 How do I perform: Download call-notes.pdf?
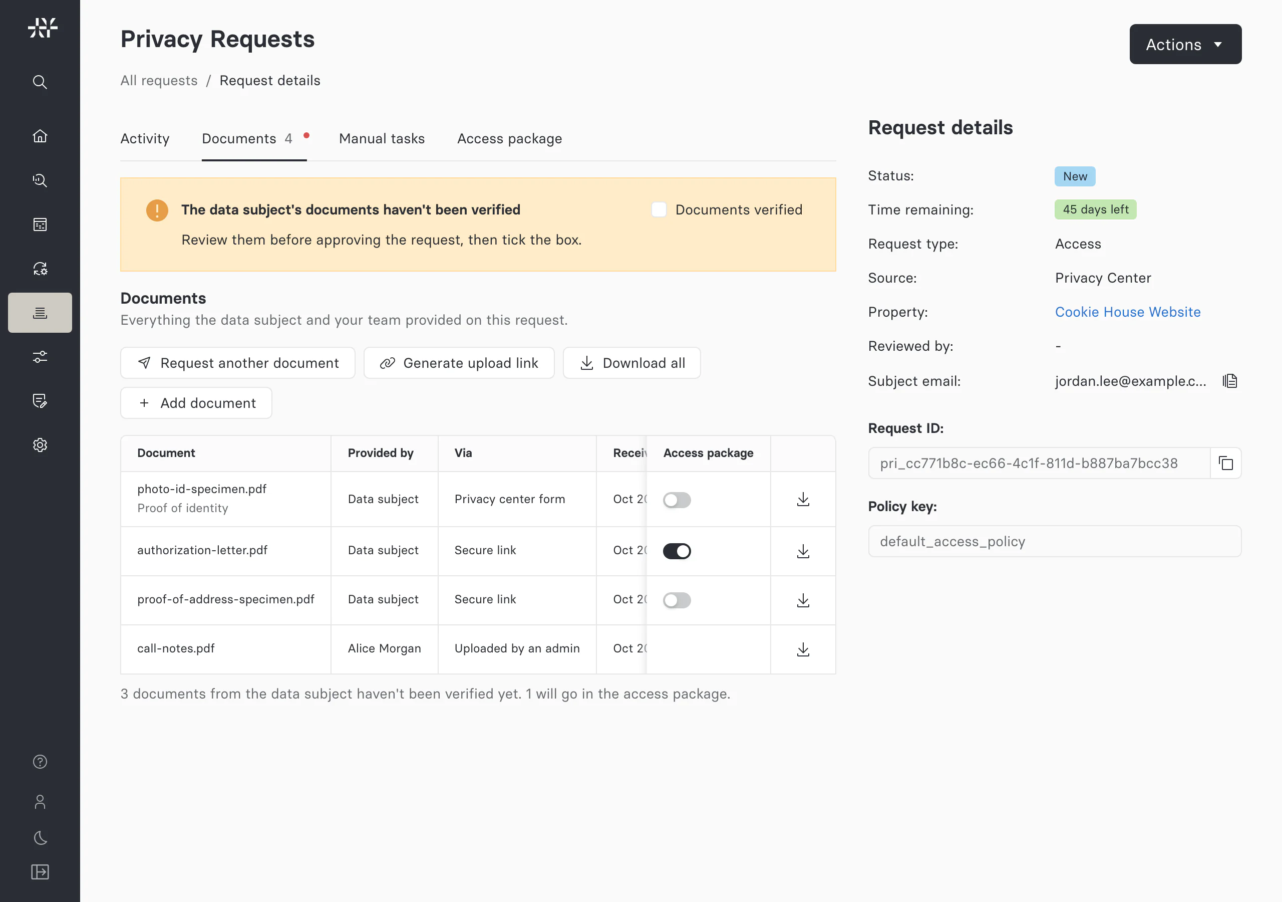[x=803, y=649]
